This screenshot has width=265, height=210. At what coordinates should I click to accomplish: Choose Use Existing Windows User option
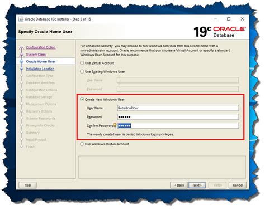(82, 71)
